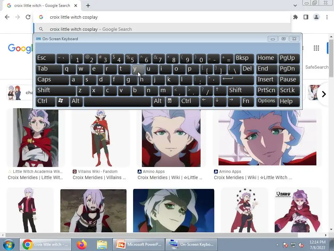Click the Del key on keyboard
The height and width of the screenshot is (251, 334).
[x=248, y=69]
